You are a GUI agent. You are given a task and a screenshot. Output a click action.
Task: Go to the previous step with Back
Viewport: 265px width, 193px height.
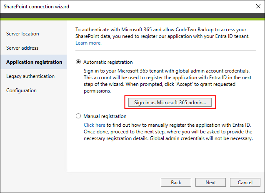(x=176, y=182)
